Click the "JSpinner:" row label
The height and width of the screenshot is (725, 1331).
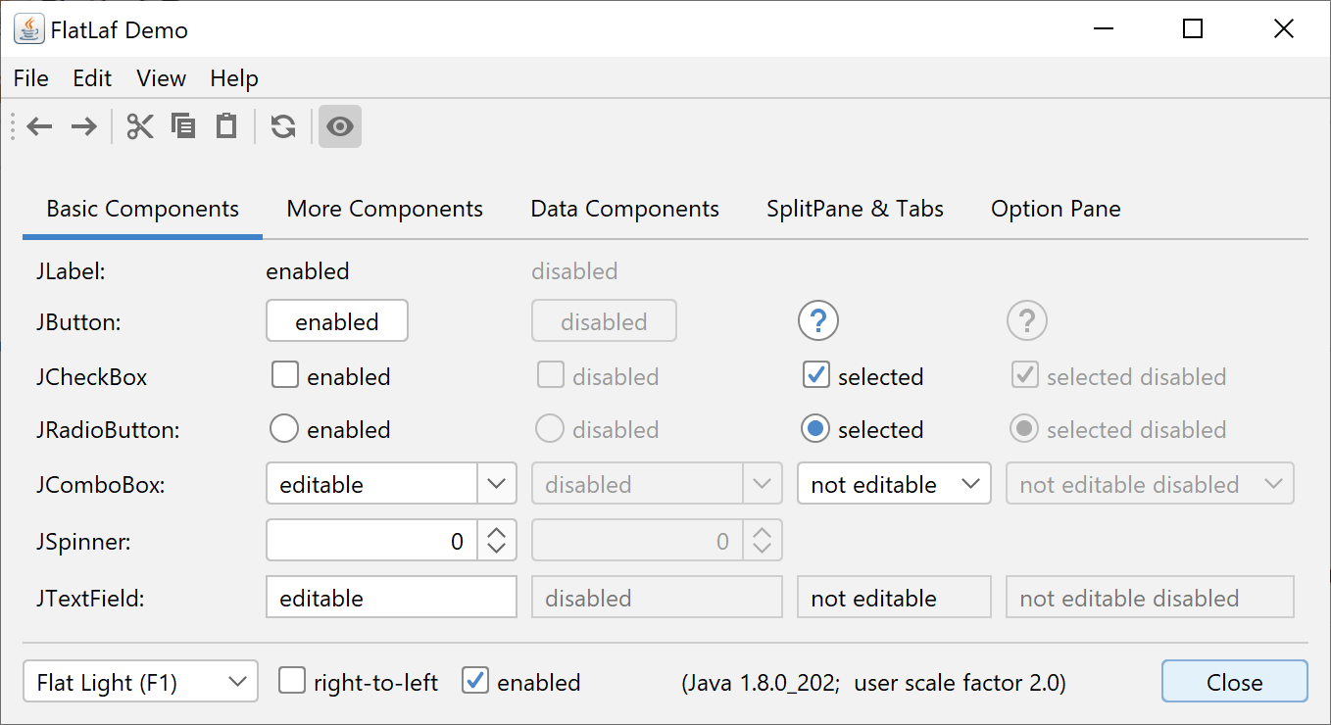[x=82, y=541]
